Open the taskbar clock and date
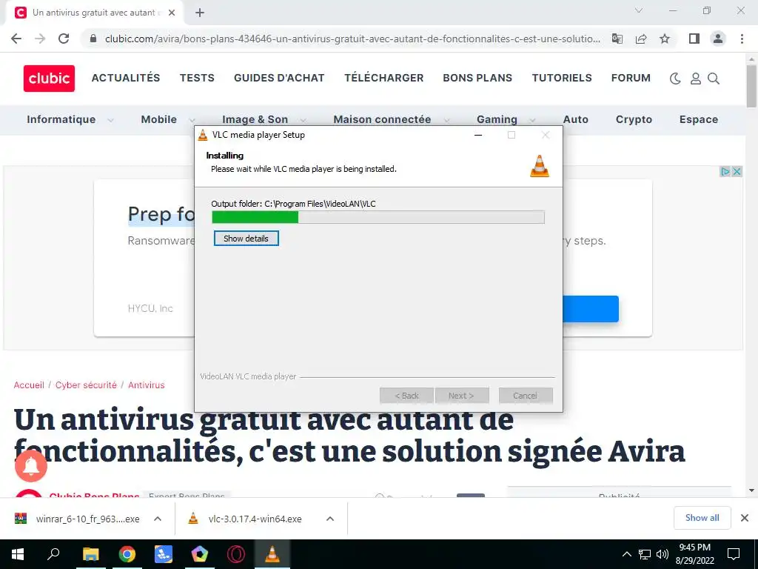Image resolution: width=758 pixels, height=569 pixels. (x=695, y=554)
